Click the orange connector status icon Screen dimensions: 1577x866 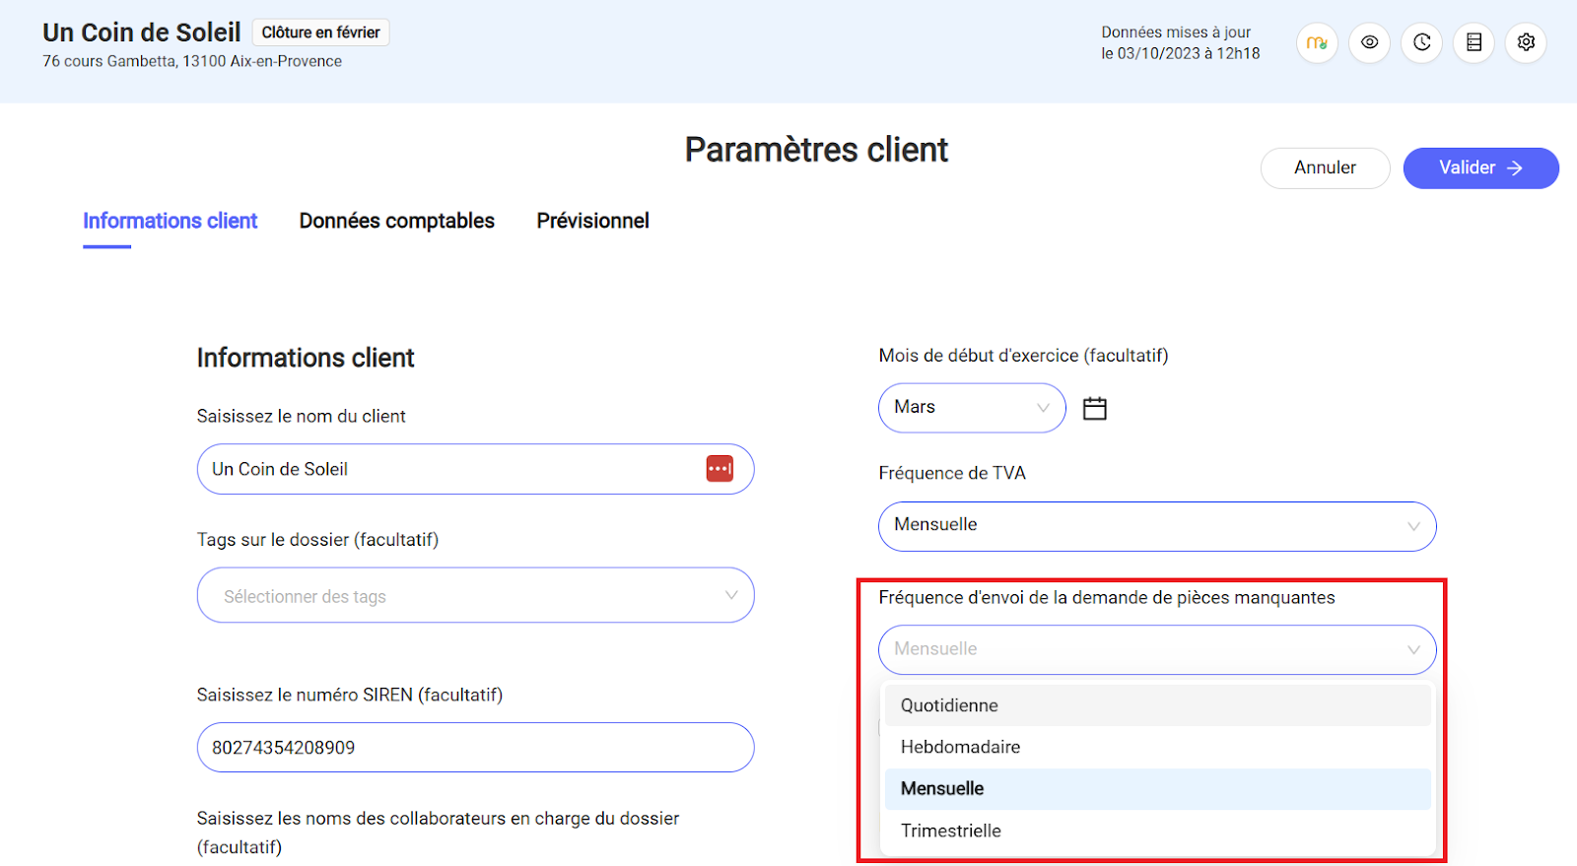(x=1317, y=42)
